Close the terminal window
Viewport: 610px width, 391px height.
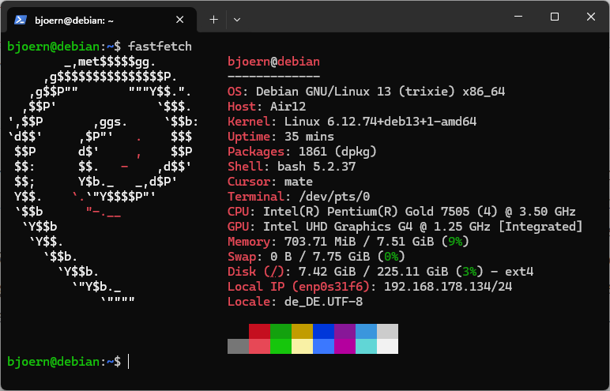click(x=590, y=17)
